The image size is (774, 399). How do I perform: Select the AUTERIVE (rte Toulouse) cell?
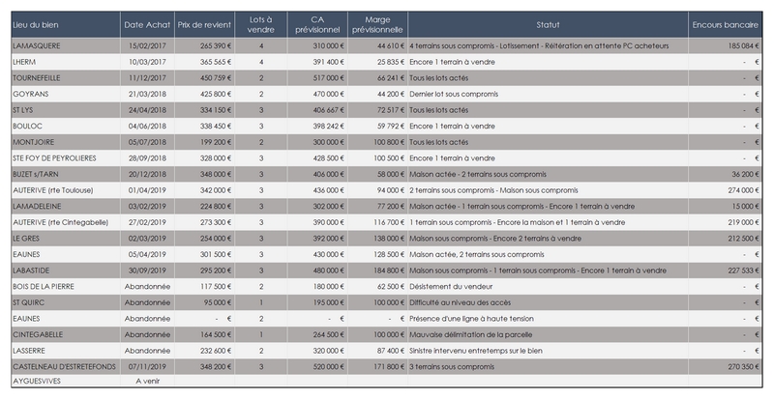(x=66, y=190)
